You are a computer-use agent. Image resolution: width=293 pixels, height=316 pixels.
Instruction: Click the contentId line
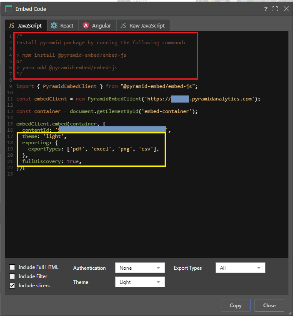coord(97,130)
